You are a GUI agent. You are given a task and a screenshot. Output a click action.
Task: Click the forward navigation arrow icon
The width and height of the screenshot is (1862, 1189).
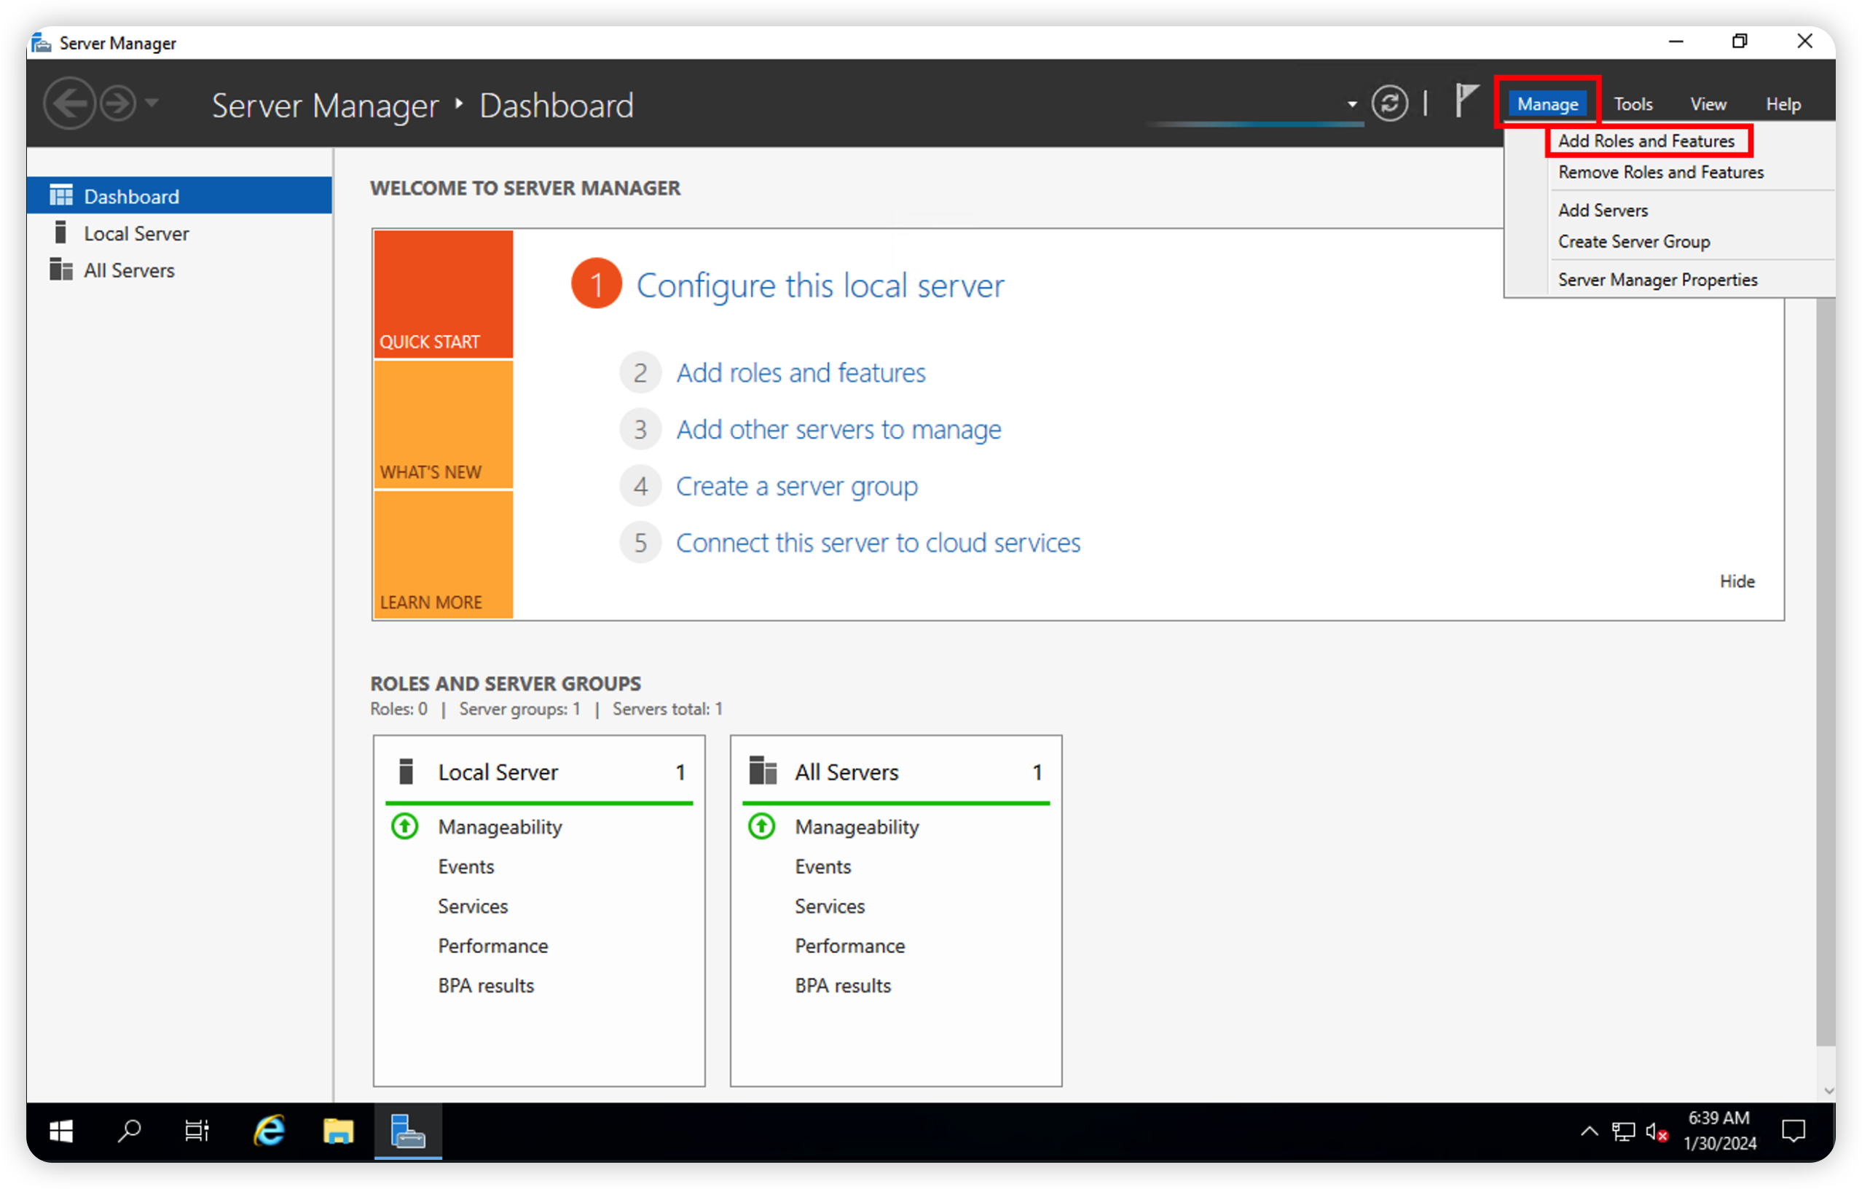pos(118,103)
